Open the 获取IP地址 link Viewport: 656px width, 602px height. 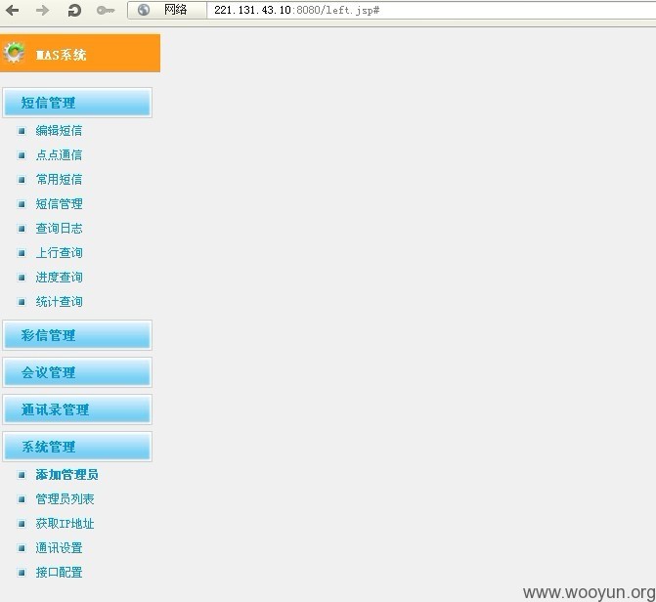65,524
